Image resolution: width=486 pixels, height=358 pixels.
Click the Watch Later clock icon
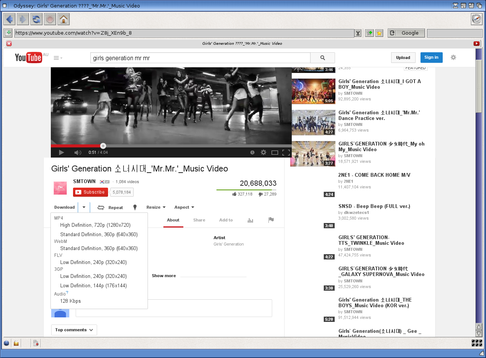[x=252, y=152]
